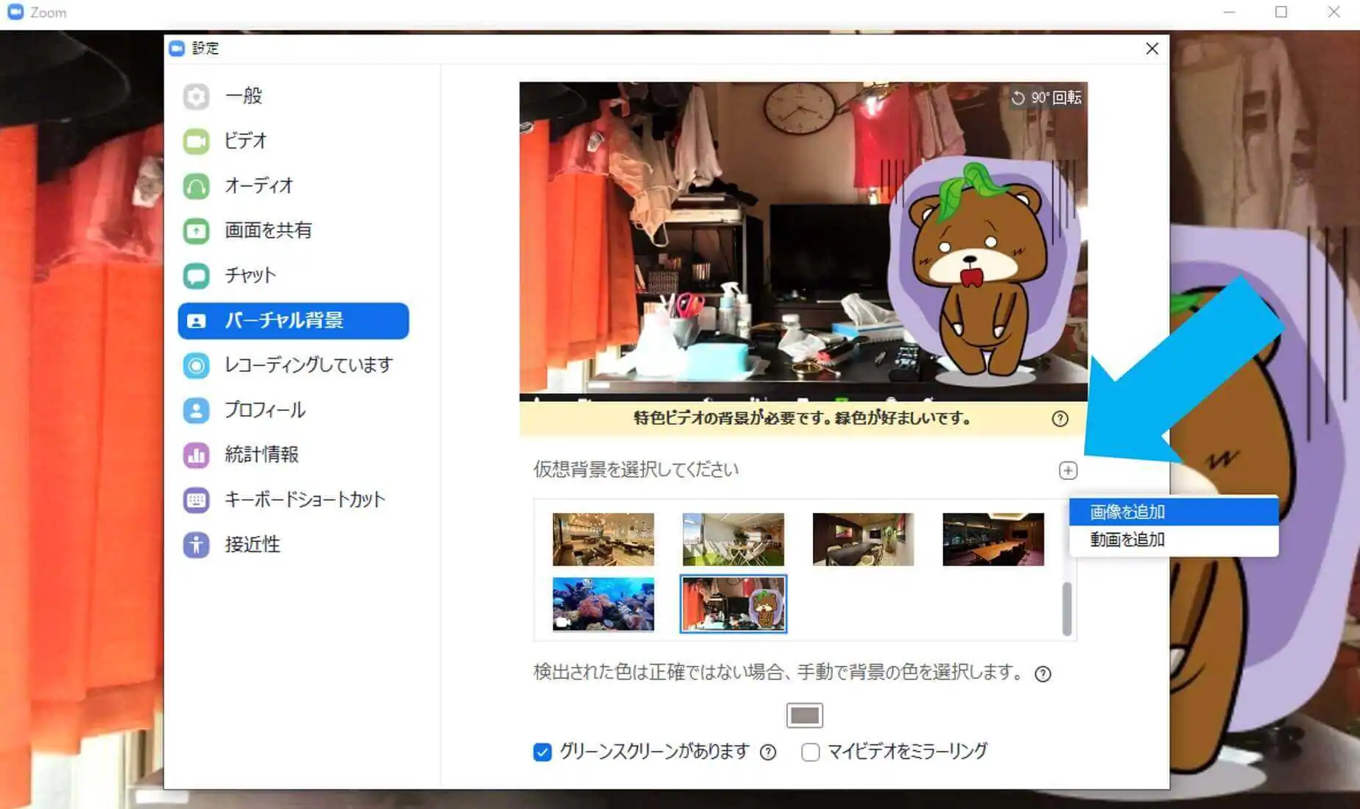Select the バーチャル背景 tab

click(x=293, y=321)
